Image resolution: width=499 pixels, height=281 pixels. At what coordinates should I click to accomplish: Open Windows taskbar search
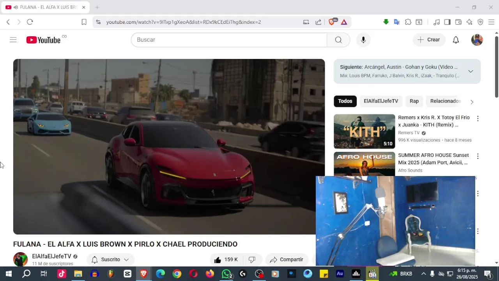pyautogui.click(x=26, y=274)
